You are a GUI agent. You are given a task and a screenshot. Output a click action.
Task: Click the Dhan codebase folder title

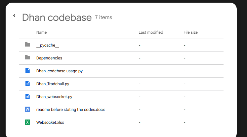point(57,17)
